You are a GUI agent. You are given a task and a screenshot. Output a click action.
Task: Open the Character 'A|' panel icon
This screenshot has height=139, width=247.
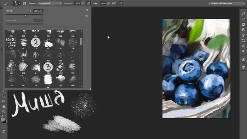pos(243,46)
